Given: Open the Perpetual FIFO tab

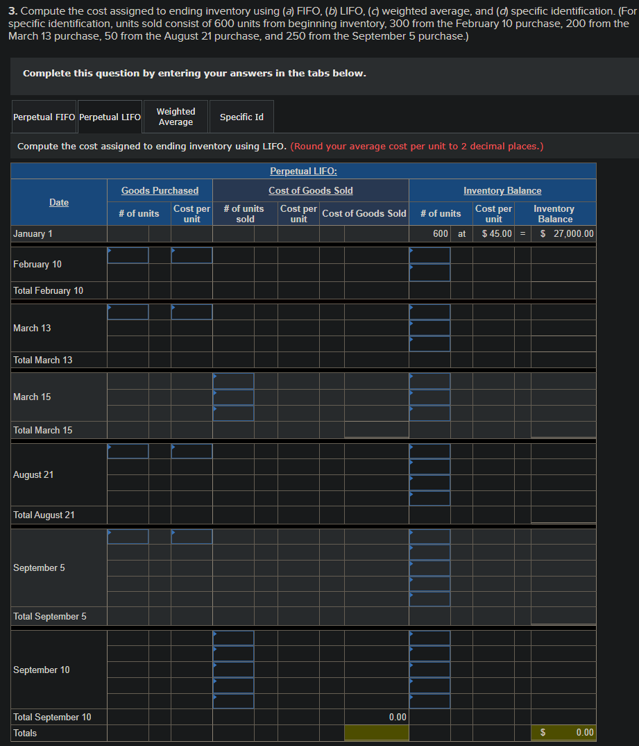Looking at the screenshot, I should pos(44,117).
